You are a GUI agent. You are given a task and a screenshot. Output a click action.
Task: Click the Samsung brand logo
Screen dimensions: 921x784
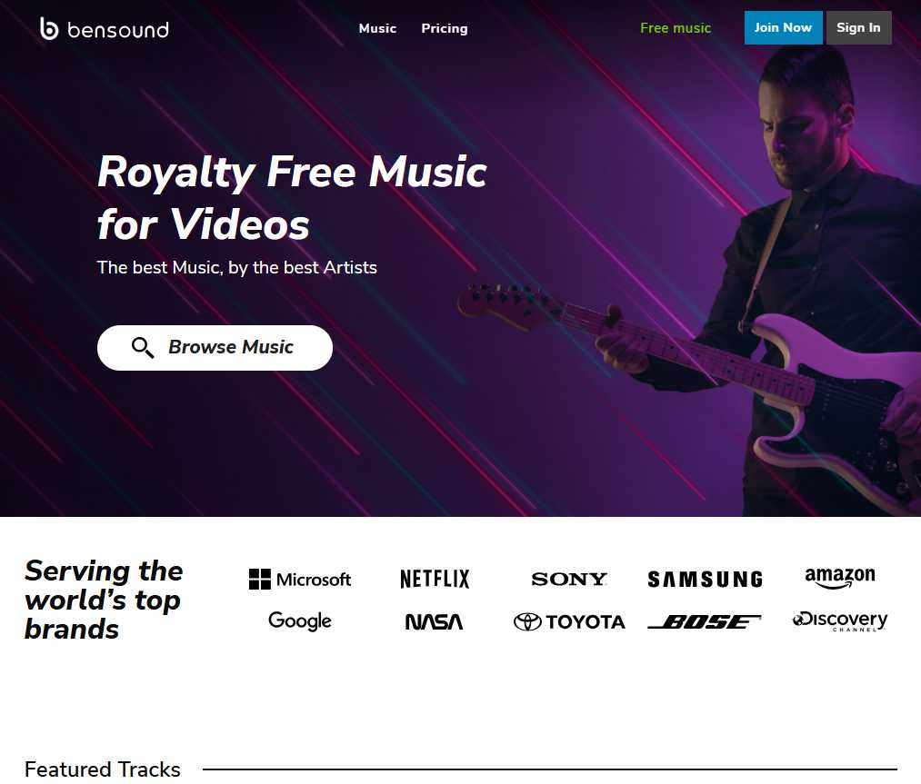point(705,580)
